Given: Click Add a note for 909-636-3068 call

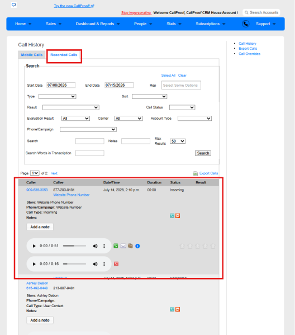Looking at the screenshot, I should (40, 227).
